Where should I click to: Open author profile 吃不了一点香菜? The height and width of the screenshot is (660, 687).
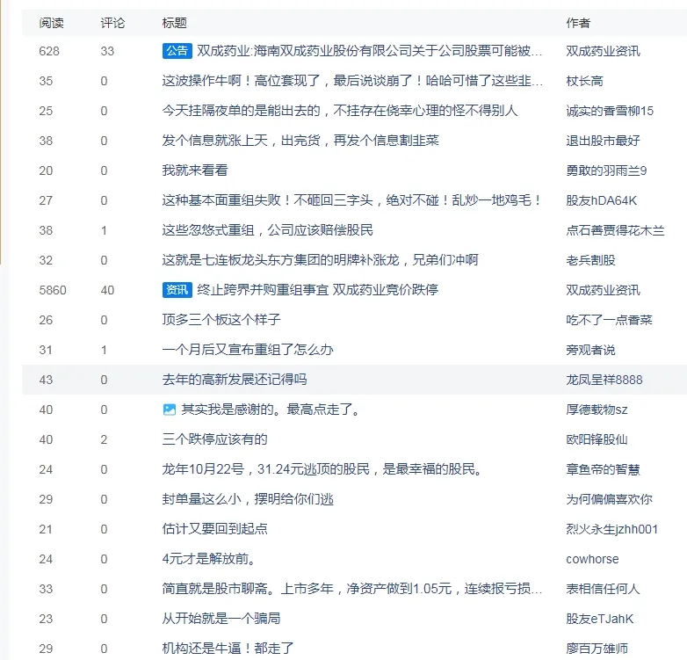tap(609, 320)
